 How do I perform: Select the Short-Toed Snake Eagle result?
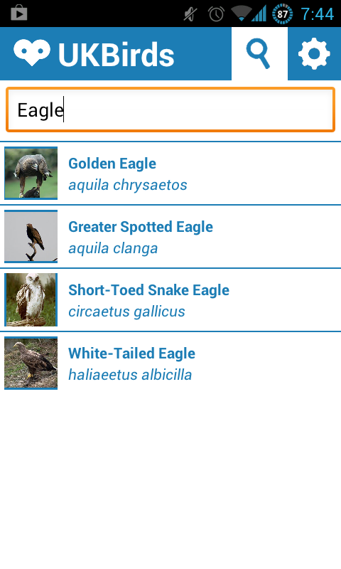pyautogui.click(x=170, y=299)
